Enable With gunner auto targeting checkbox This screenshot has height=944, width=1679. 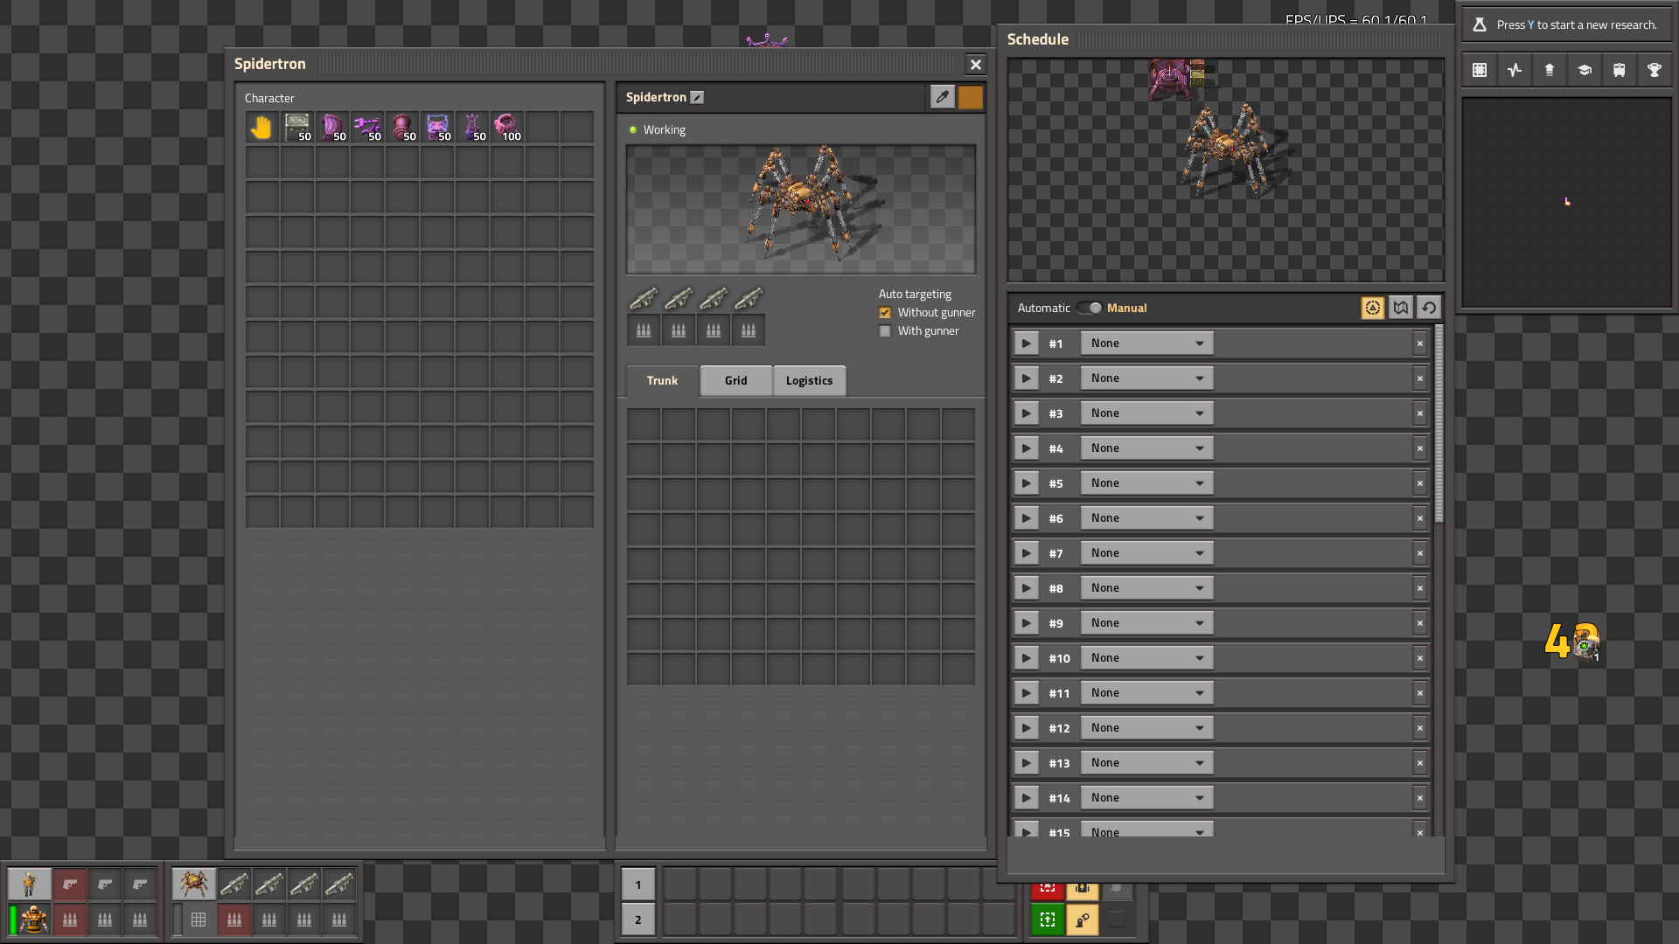(885, 331)
